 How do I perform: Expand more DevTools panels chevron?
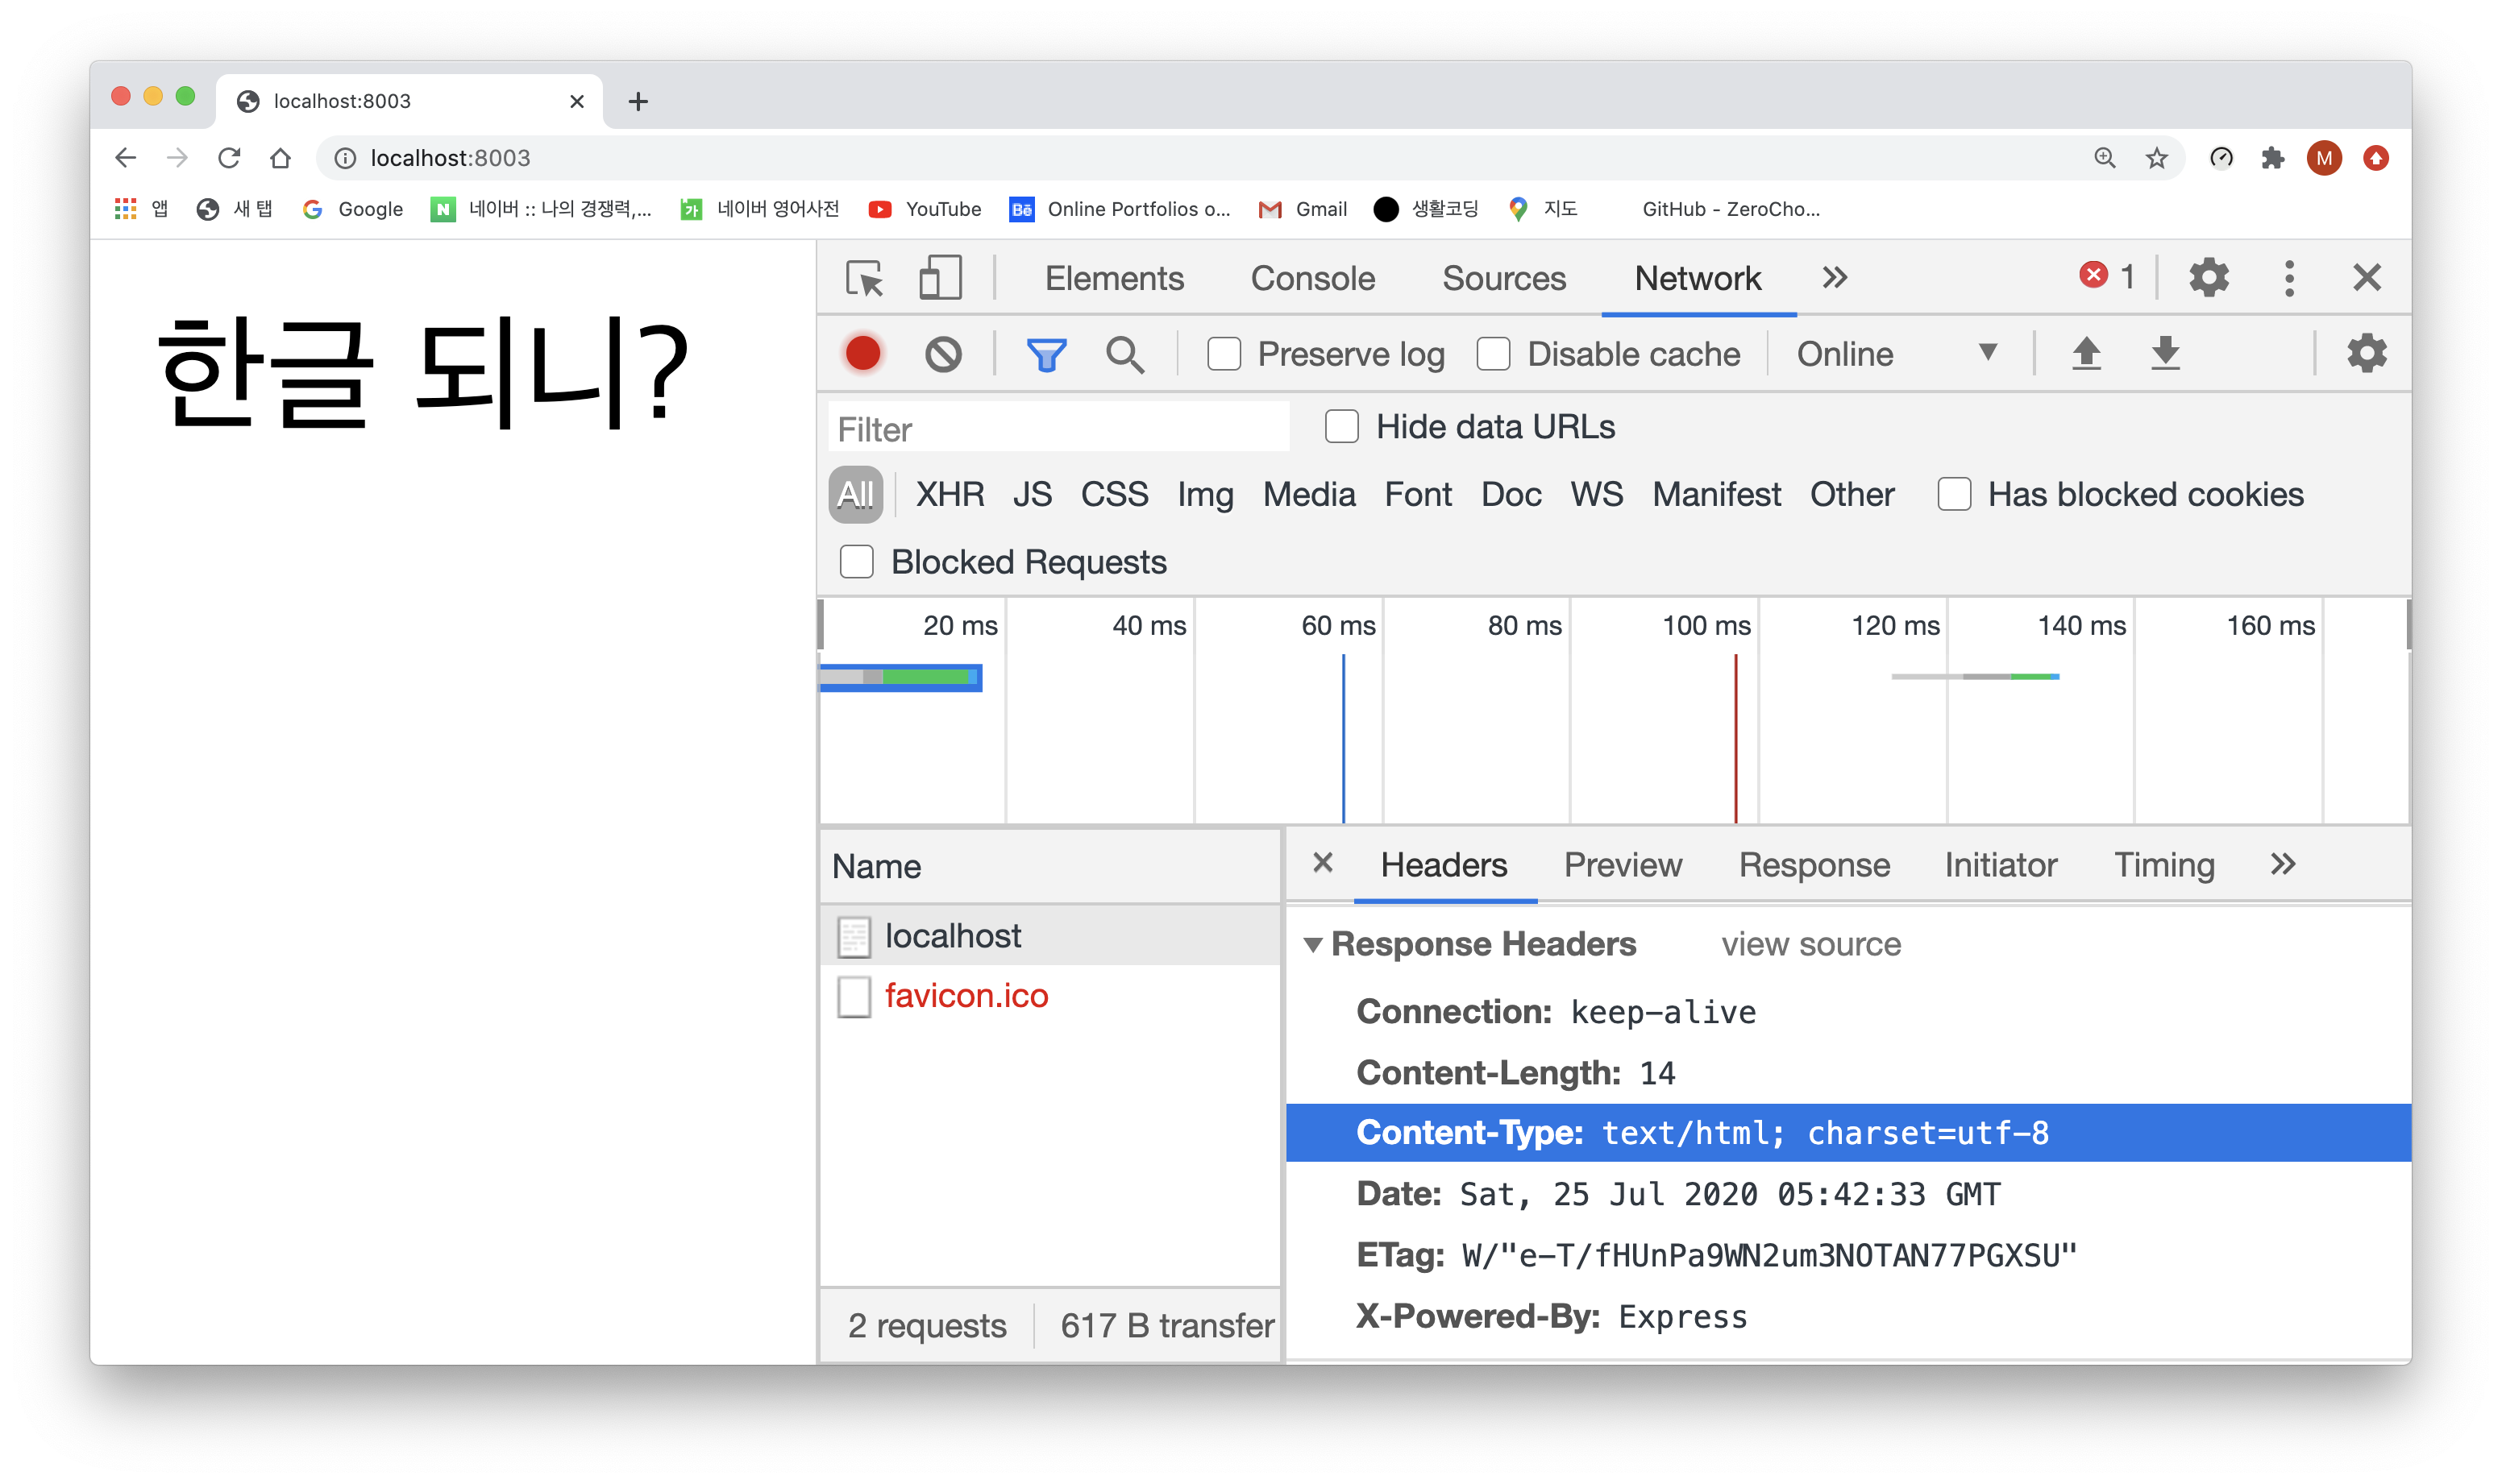(x=1834, y=278)
